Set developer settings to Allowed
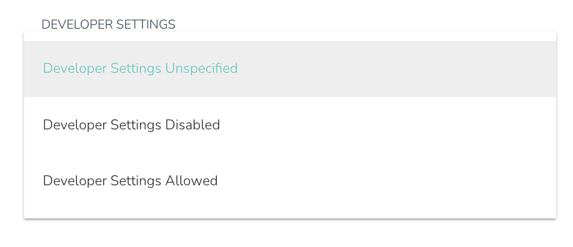 [x=290, y=181]
